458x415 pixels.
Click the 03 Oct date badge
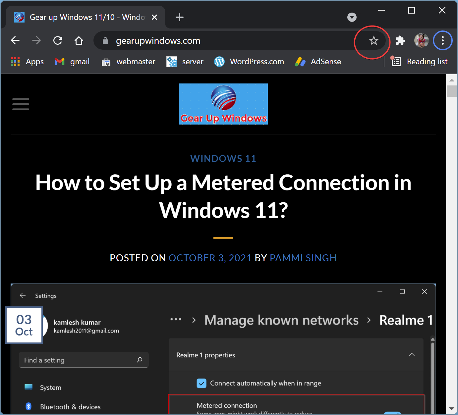click(24, 325)
